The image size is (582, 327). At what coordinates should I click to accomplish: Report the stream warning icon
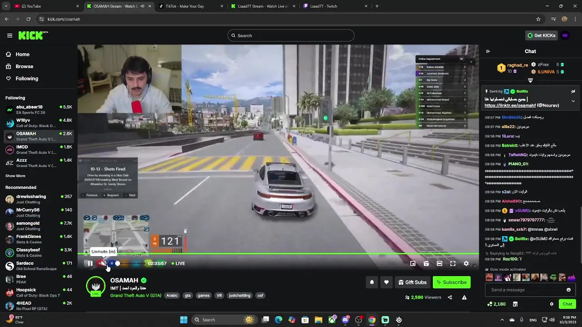(x=464, y=297)
